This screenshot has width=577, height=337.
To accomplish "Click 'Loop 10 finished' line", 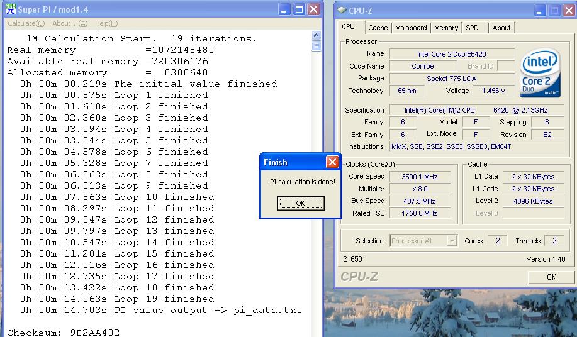I will [x=117, y=197].
